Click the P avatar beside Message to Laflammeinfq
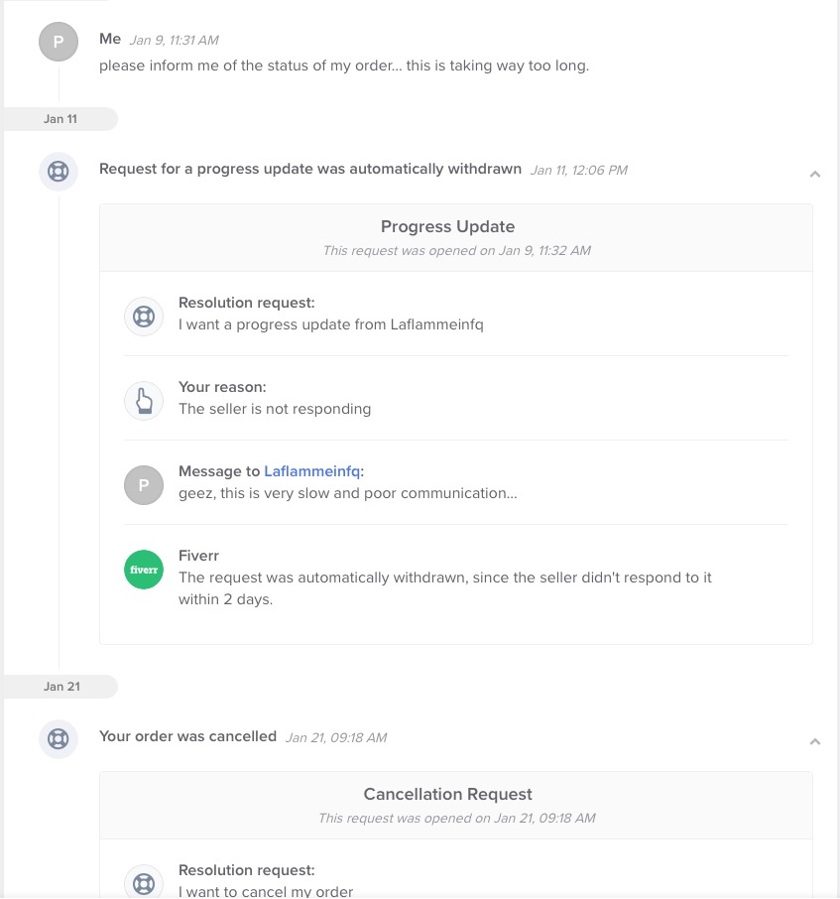The width and height of the screenshot is (840, 899). [x=144, y=485]
